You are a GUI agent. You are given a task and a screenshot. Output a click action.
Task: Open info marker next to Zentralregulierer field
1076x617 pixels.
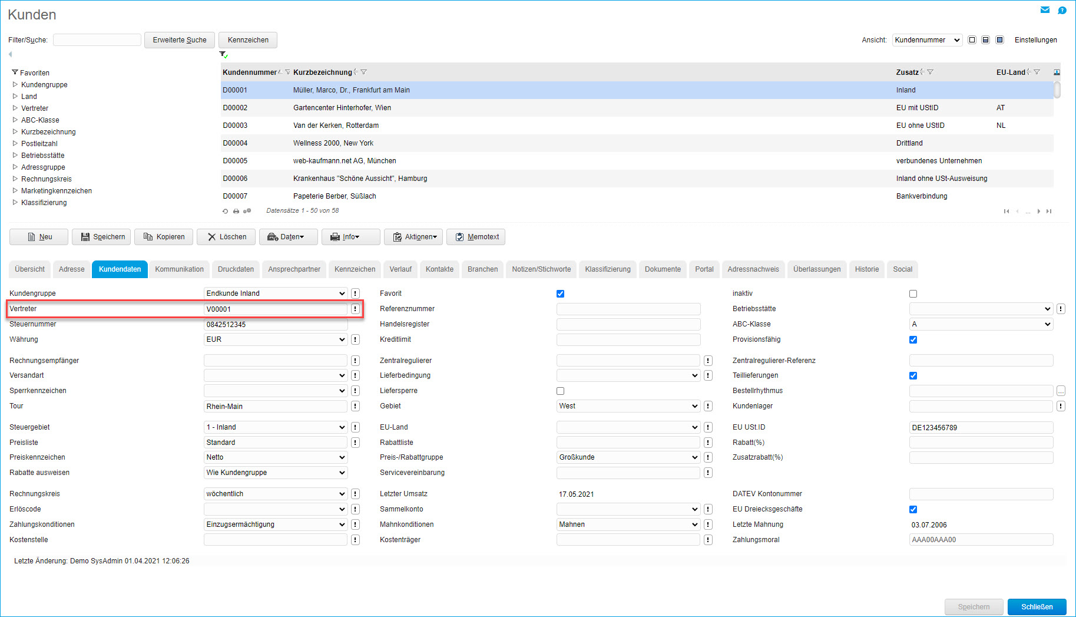click(x=708, y=361)
